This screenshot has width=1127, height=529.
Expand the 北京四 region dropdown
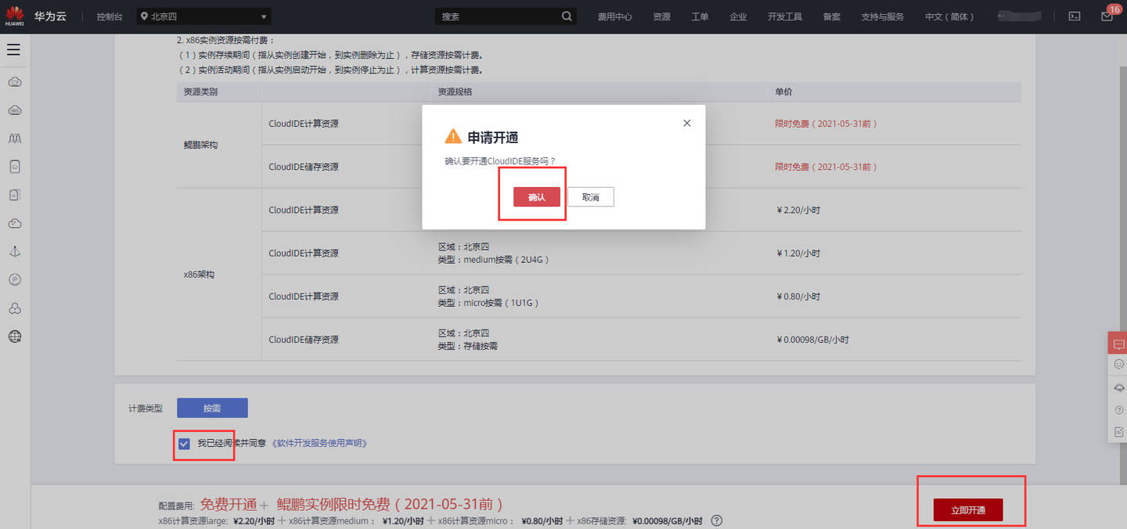point(203,16)
